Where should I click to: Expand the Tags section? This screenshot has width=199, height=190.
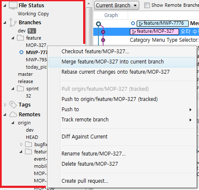6,105
